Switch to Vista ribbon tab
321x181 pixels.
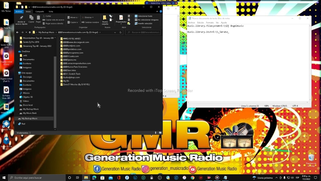pyautogui.click(x=51, y=12)
